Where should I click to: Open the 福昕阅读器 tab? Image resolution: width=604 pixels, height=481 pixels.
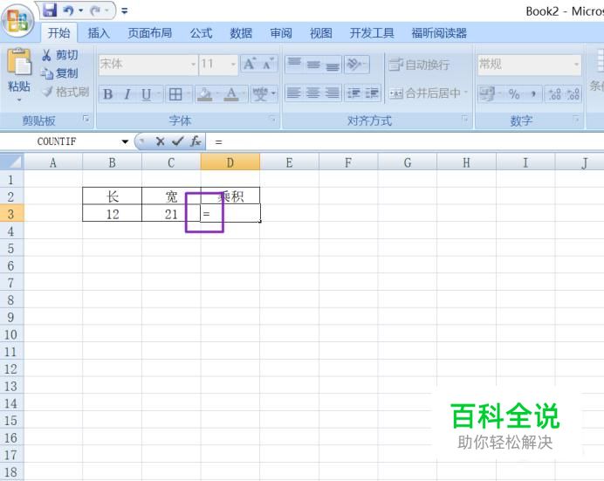coord(439,33)
